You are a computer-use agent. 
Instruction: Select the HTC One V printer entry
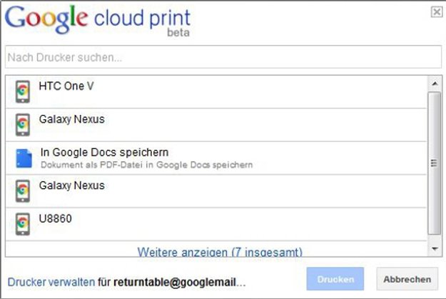pyautogui.click(x=216, y=92)
